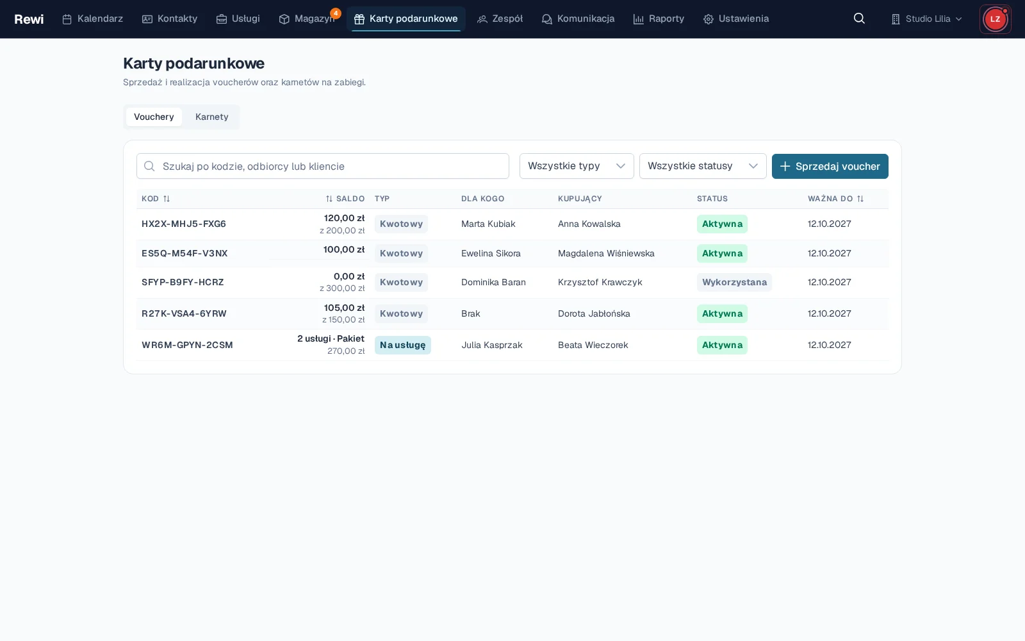Click the Komunikacja chat icon
Image resolution: width=1025 pixels, height=641 pixels.
coord(546,19)
